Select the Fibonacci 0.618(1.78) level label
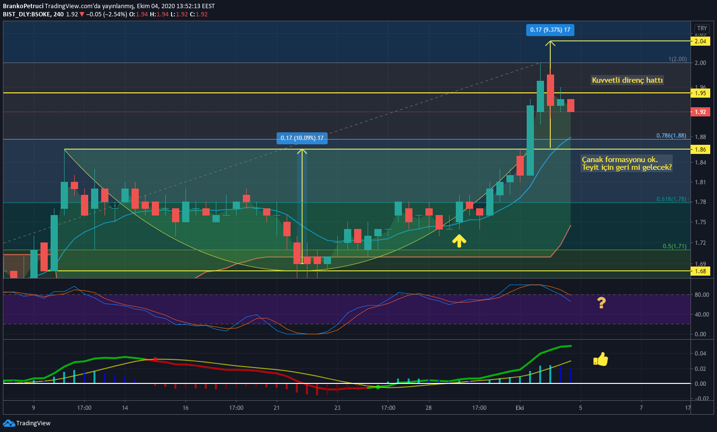 point(671,199)
